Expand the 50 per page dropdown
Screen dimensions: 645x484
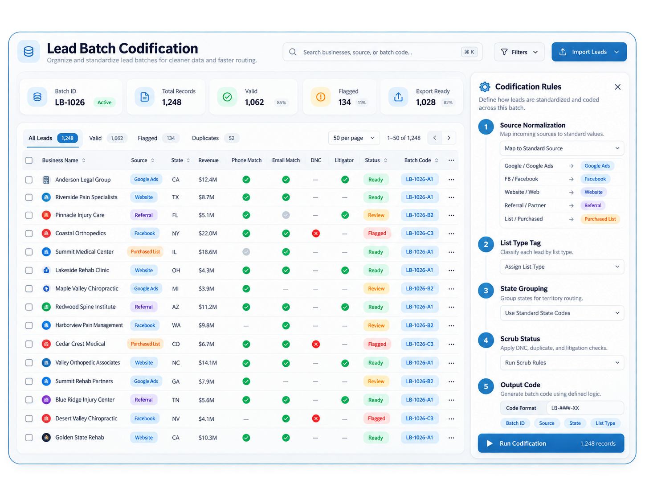click(x=354, y=138)
